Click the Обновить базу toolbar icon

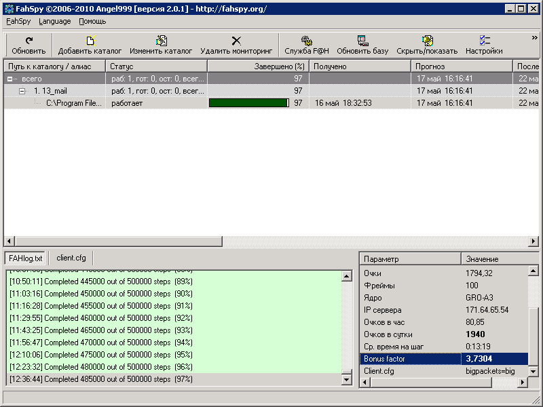(x=362, y=40)
